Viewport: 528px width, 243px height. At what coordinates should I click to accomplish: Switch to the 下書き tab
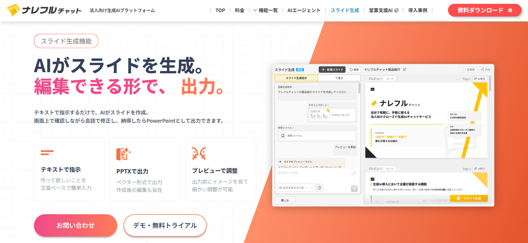(x=339, y=78)
